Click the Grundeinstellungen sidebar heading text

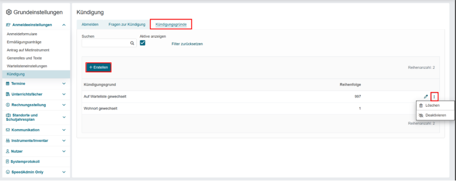point(38,12)
